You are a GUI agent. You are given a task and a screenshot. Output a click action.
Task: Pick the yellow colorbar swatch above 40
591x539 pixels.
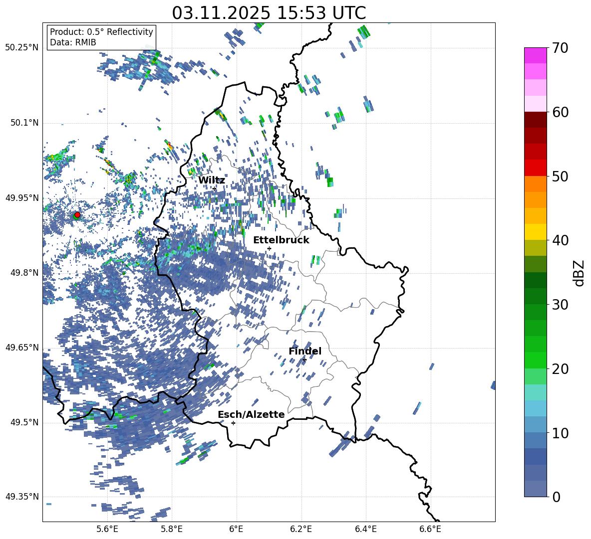(x=535, y=231)
